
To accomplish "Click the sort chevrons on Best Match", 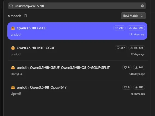I will [x=142, y=16].
